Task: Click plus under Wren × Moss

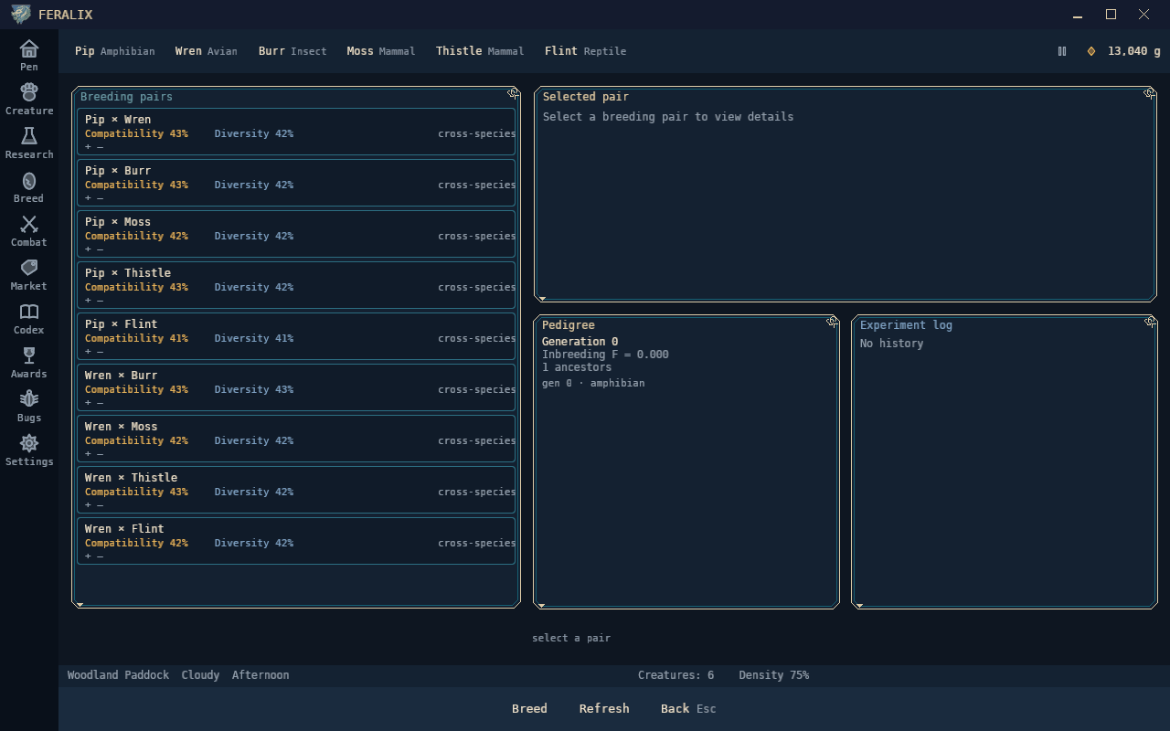Action: [89, 453]
